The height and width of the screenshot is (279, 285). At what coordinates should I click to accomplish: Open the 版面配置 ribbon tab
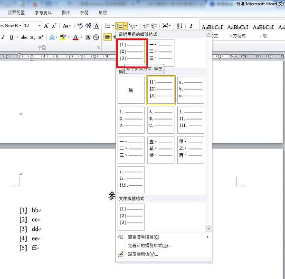(16, 12)
